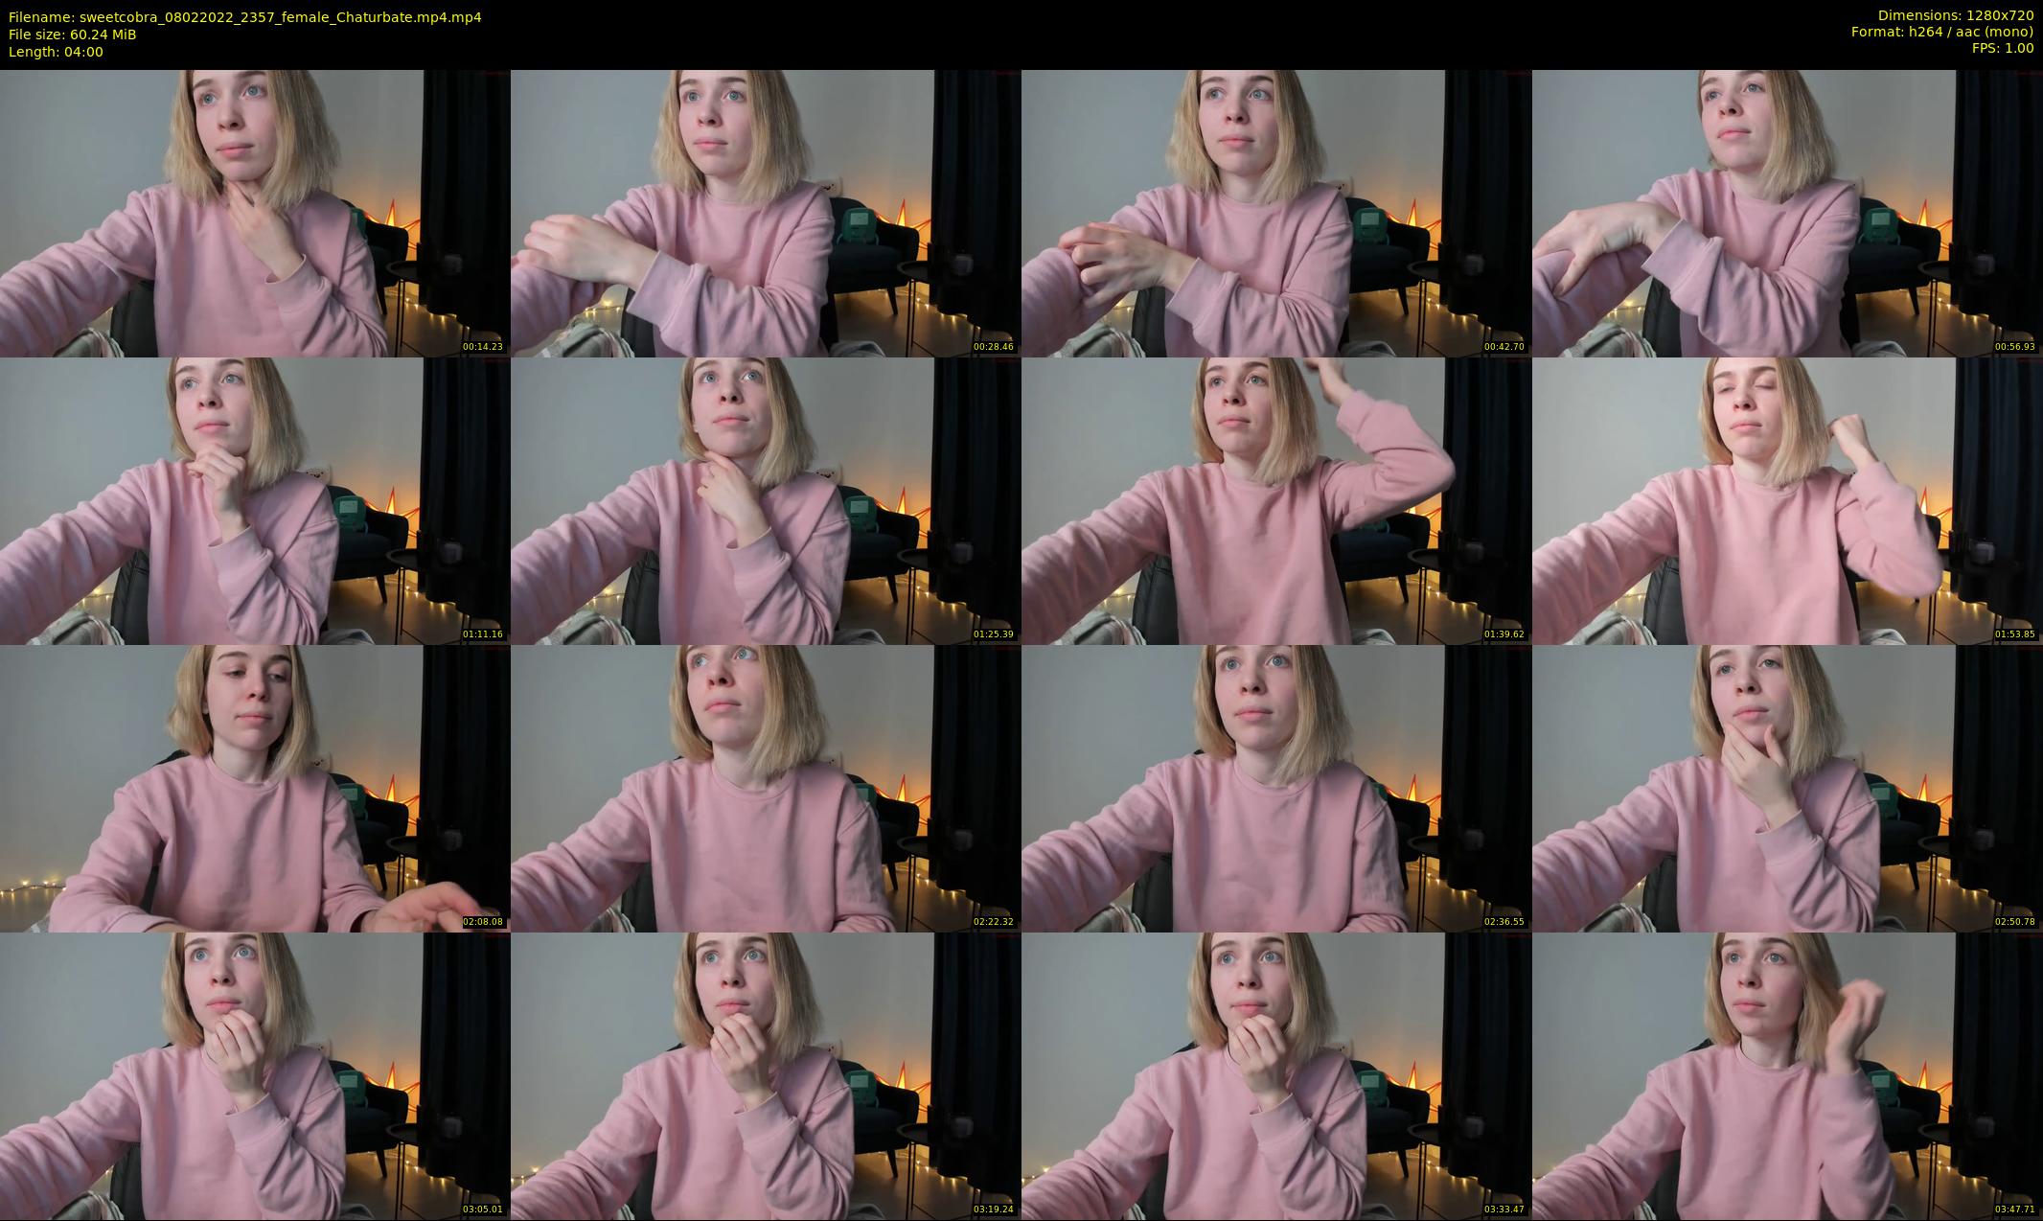Click the thumbnail marked 03:05.01
This screenshot has height=1221, width=2043.
coord(255,1075)
